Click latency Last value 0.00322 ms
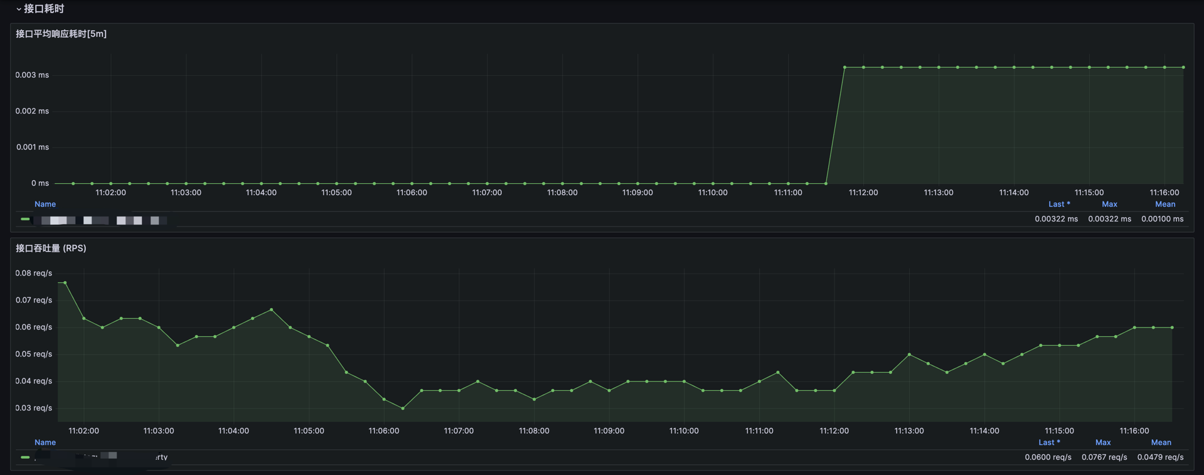 point(1056,219)
